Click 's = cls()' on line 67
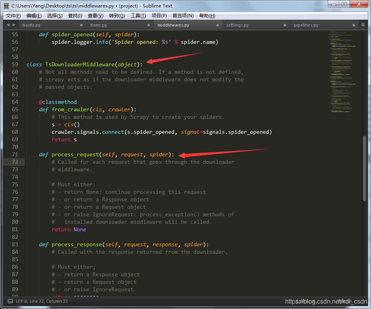Image resolution: width=371 pixels, height=309 pixels. coord(65,124)
